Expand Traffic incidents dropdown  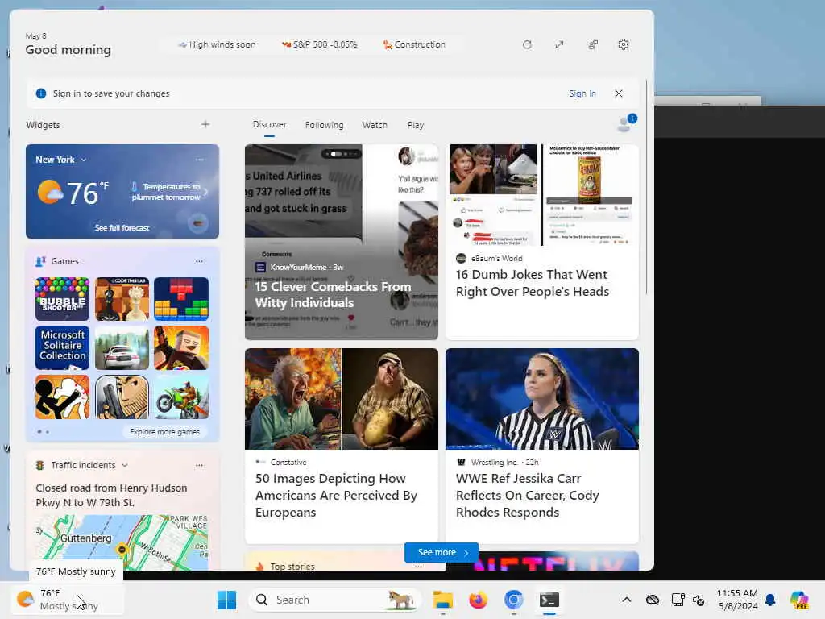point(125,465)
